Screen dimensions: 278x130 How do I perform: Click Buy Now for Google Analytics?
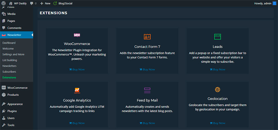tap(77, 123)
